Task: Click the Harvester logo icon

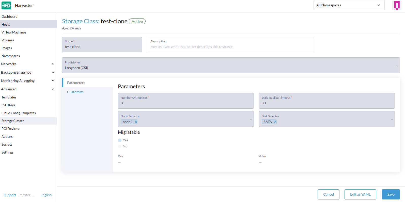Action: click(x=6, y=5)
